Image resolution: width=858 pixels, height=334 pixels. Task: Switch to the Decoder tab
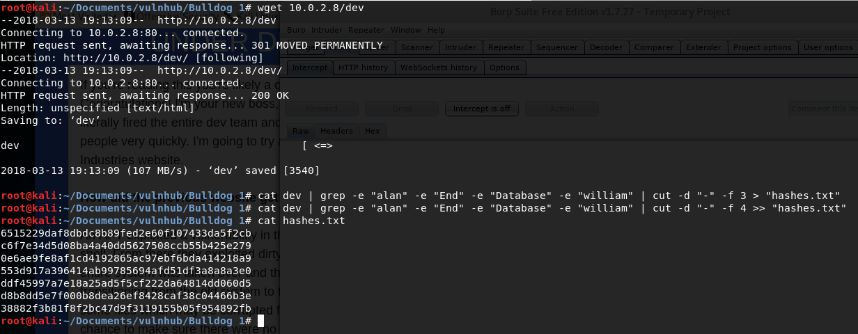point(606,47)
